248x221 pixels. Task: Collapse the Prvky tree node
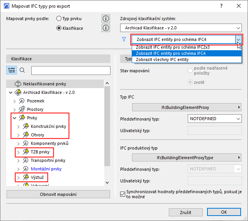click(x=15, y=118)
